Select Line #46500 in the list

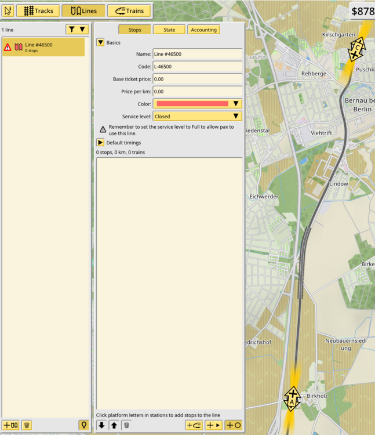tap(43, 47)
